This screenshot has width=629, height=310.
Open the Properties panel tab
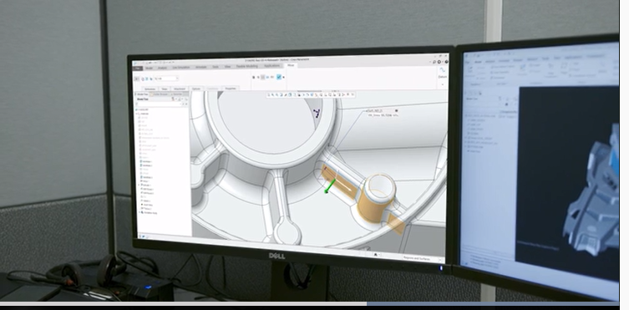tap(231, 89)
